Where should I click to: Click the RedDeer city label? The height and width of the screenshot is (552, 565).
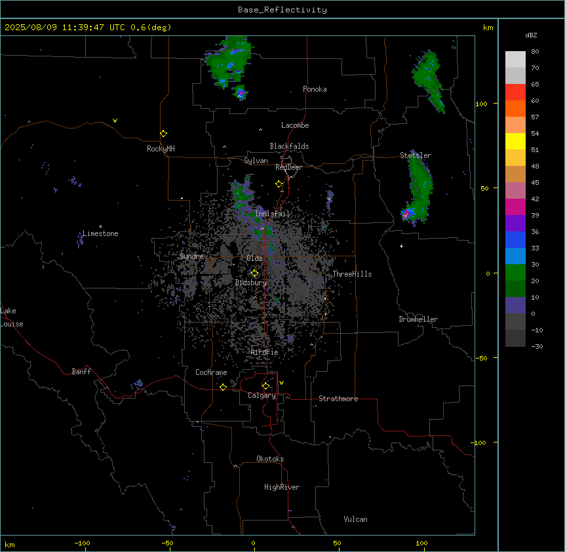(x=288, y=167)
